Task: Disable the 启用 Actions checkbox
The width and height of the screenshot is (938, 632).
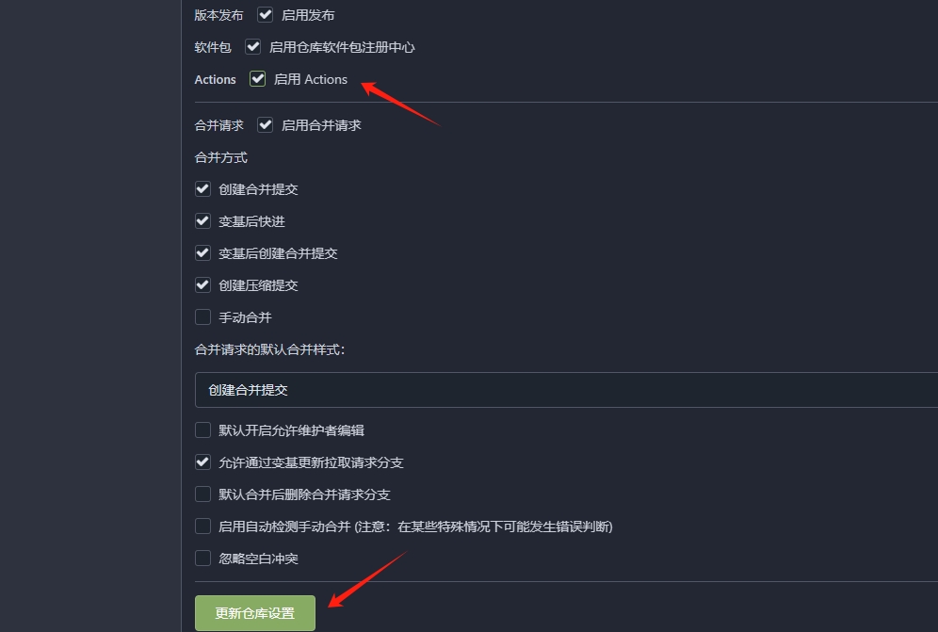Action: pos(257,79)
